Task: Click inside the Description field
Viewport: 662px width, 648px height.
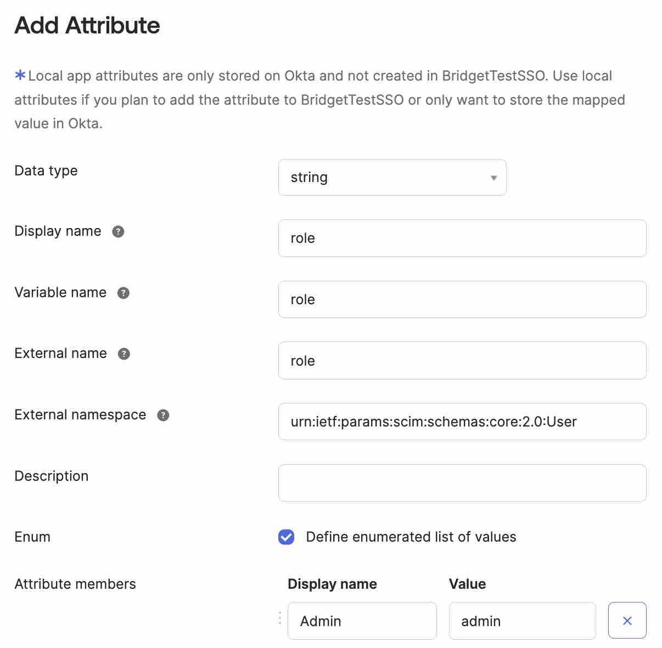Action: coord(462,482)
